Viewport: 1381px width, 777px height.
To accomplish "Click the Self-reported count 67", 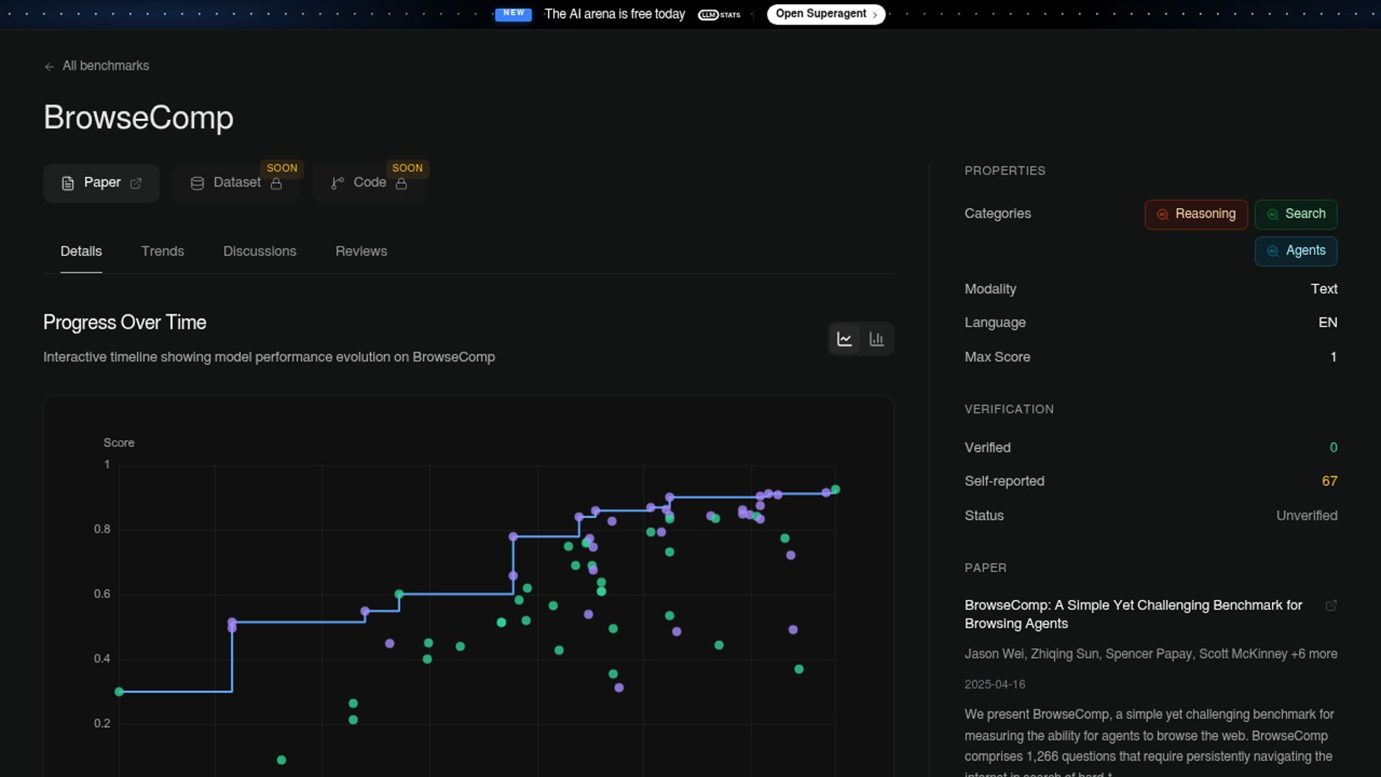I will coord(1329,481).
